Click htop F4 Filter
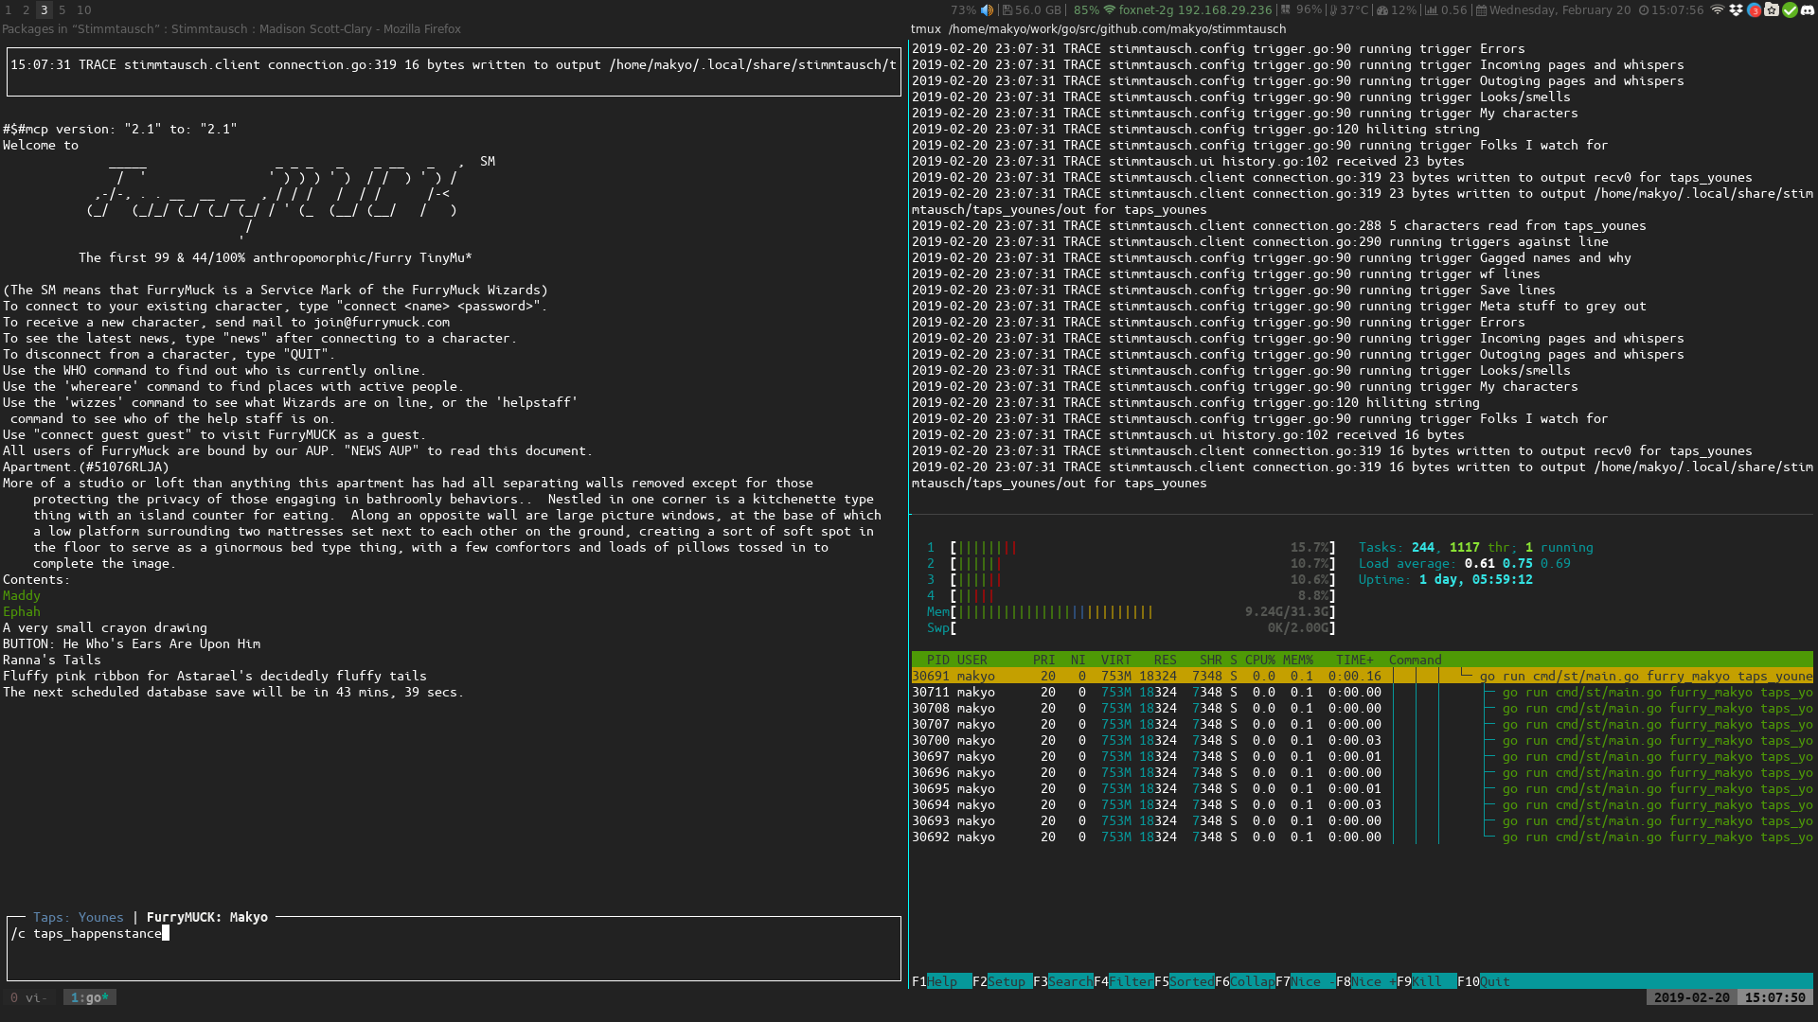Screen dimensions: 1818x1022 (x=1123, y=981)
